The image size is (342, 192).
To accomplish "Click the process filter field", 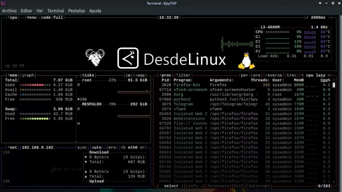I will point(183,75).
